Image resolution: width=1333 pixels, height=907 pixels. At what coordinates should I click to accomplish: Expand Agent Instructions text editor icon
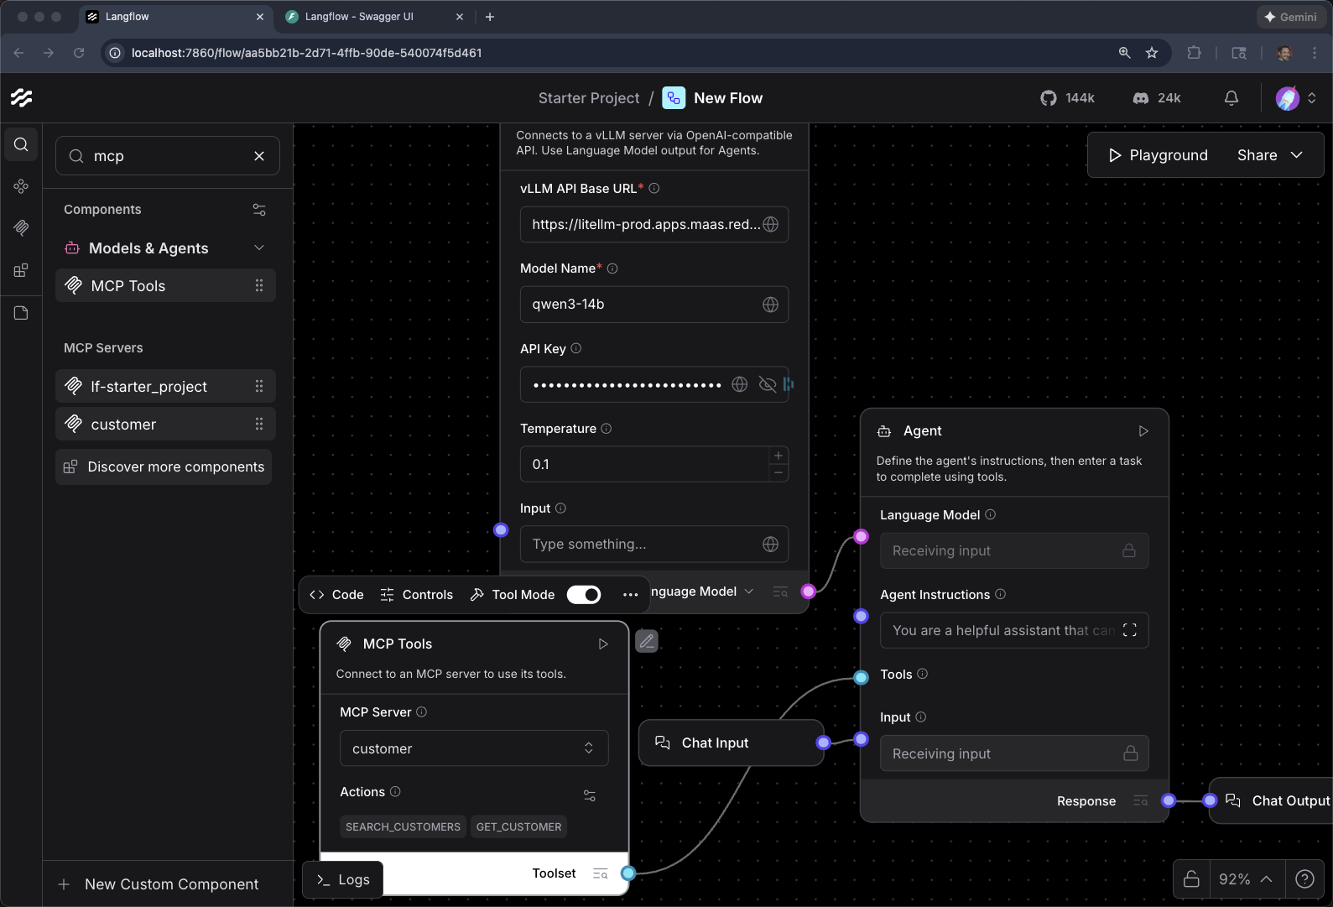coord(1129,630)
